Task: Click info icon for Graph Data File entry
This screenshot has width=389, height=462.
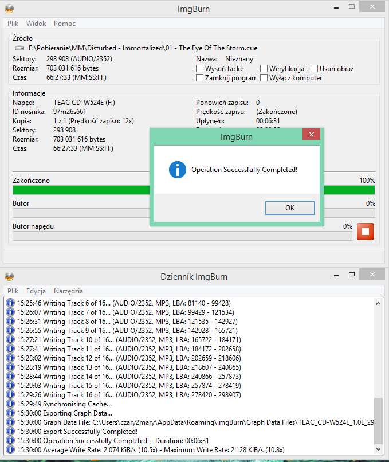Action: (x=10, y=422)
